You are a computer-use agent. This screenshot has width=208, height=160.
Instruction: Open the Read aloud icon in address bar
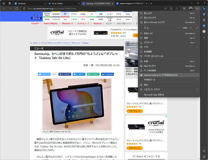point(165,9)
